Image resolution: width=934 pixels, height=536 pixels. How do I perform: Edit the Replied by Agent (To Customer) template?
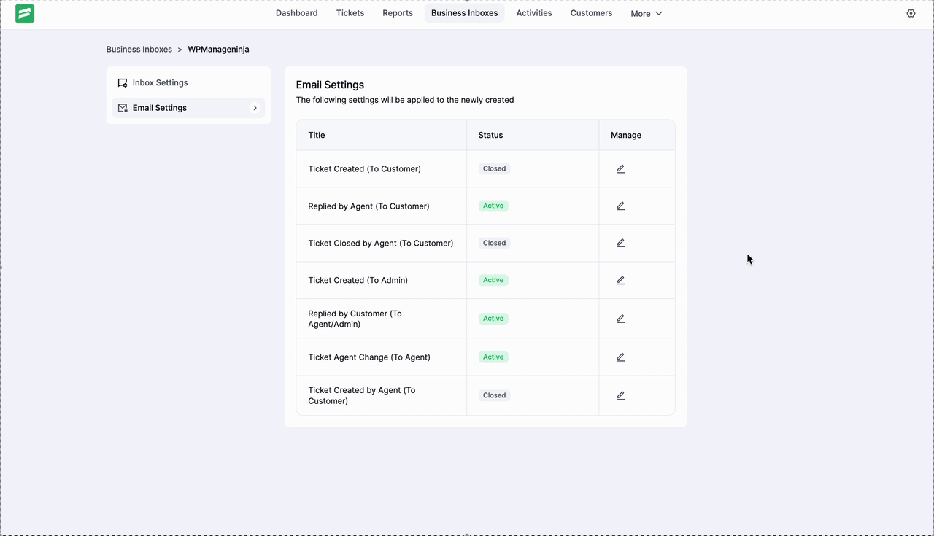(x=620, y=206)
